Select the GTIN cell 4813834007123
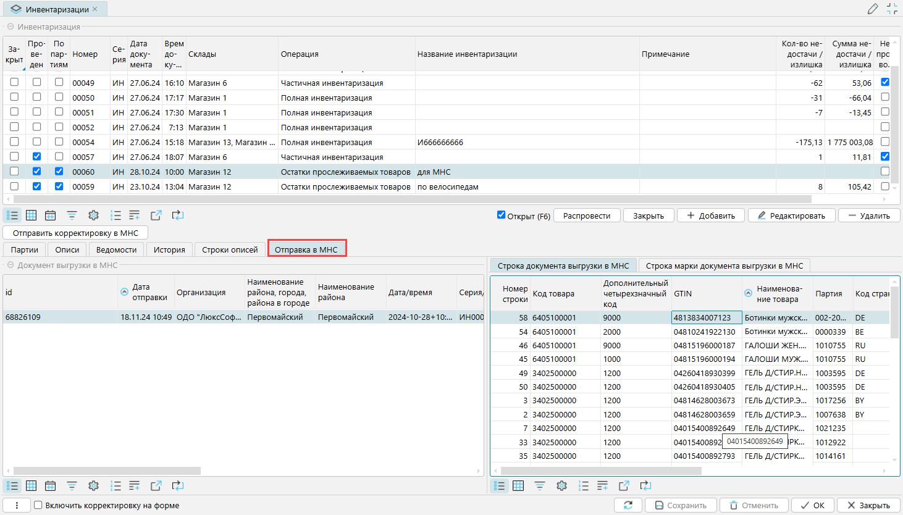Viewport: 903px width, 515px height. click(706, 317)
